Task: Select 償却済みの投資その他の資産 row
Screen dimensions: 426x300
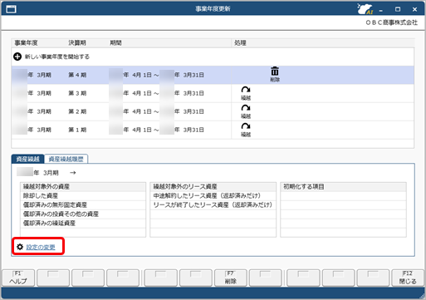Action: (83, 214)
